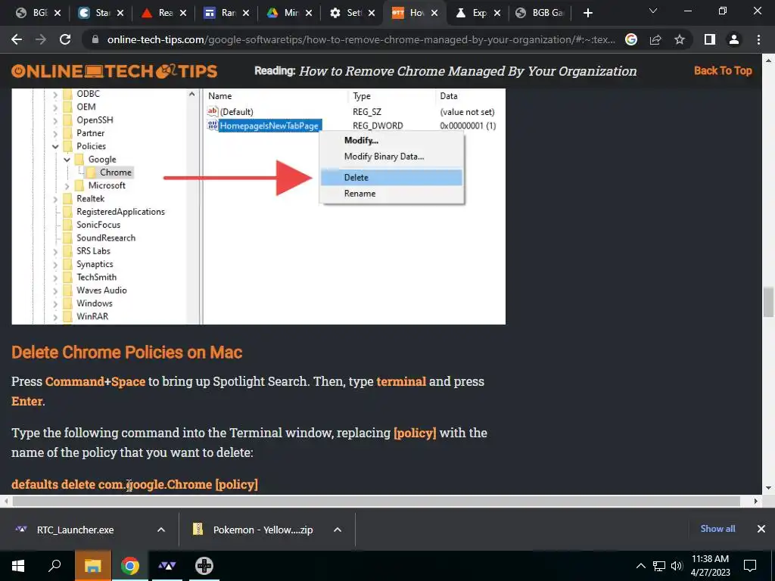This screenshot has width=775, height=581.
Task: Click the browser forward arrow
Action: tap(41, 39)
